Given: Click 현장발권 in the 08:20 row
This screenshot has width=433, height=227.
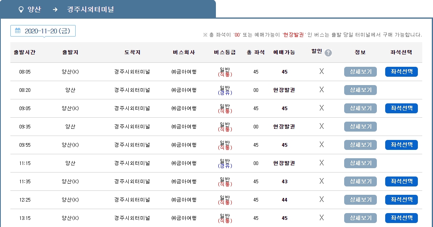Looking at the screenshot, I should pos(284,90).
